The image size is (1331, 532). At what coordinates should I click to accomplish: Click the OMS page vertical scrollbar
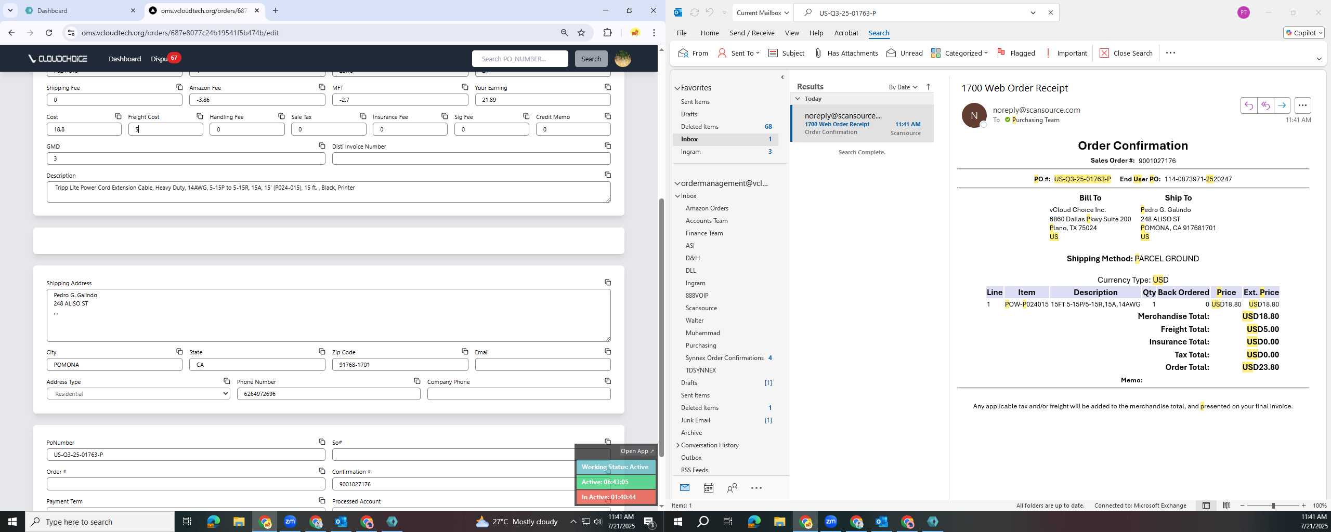click(x=661, y=327)
